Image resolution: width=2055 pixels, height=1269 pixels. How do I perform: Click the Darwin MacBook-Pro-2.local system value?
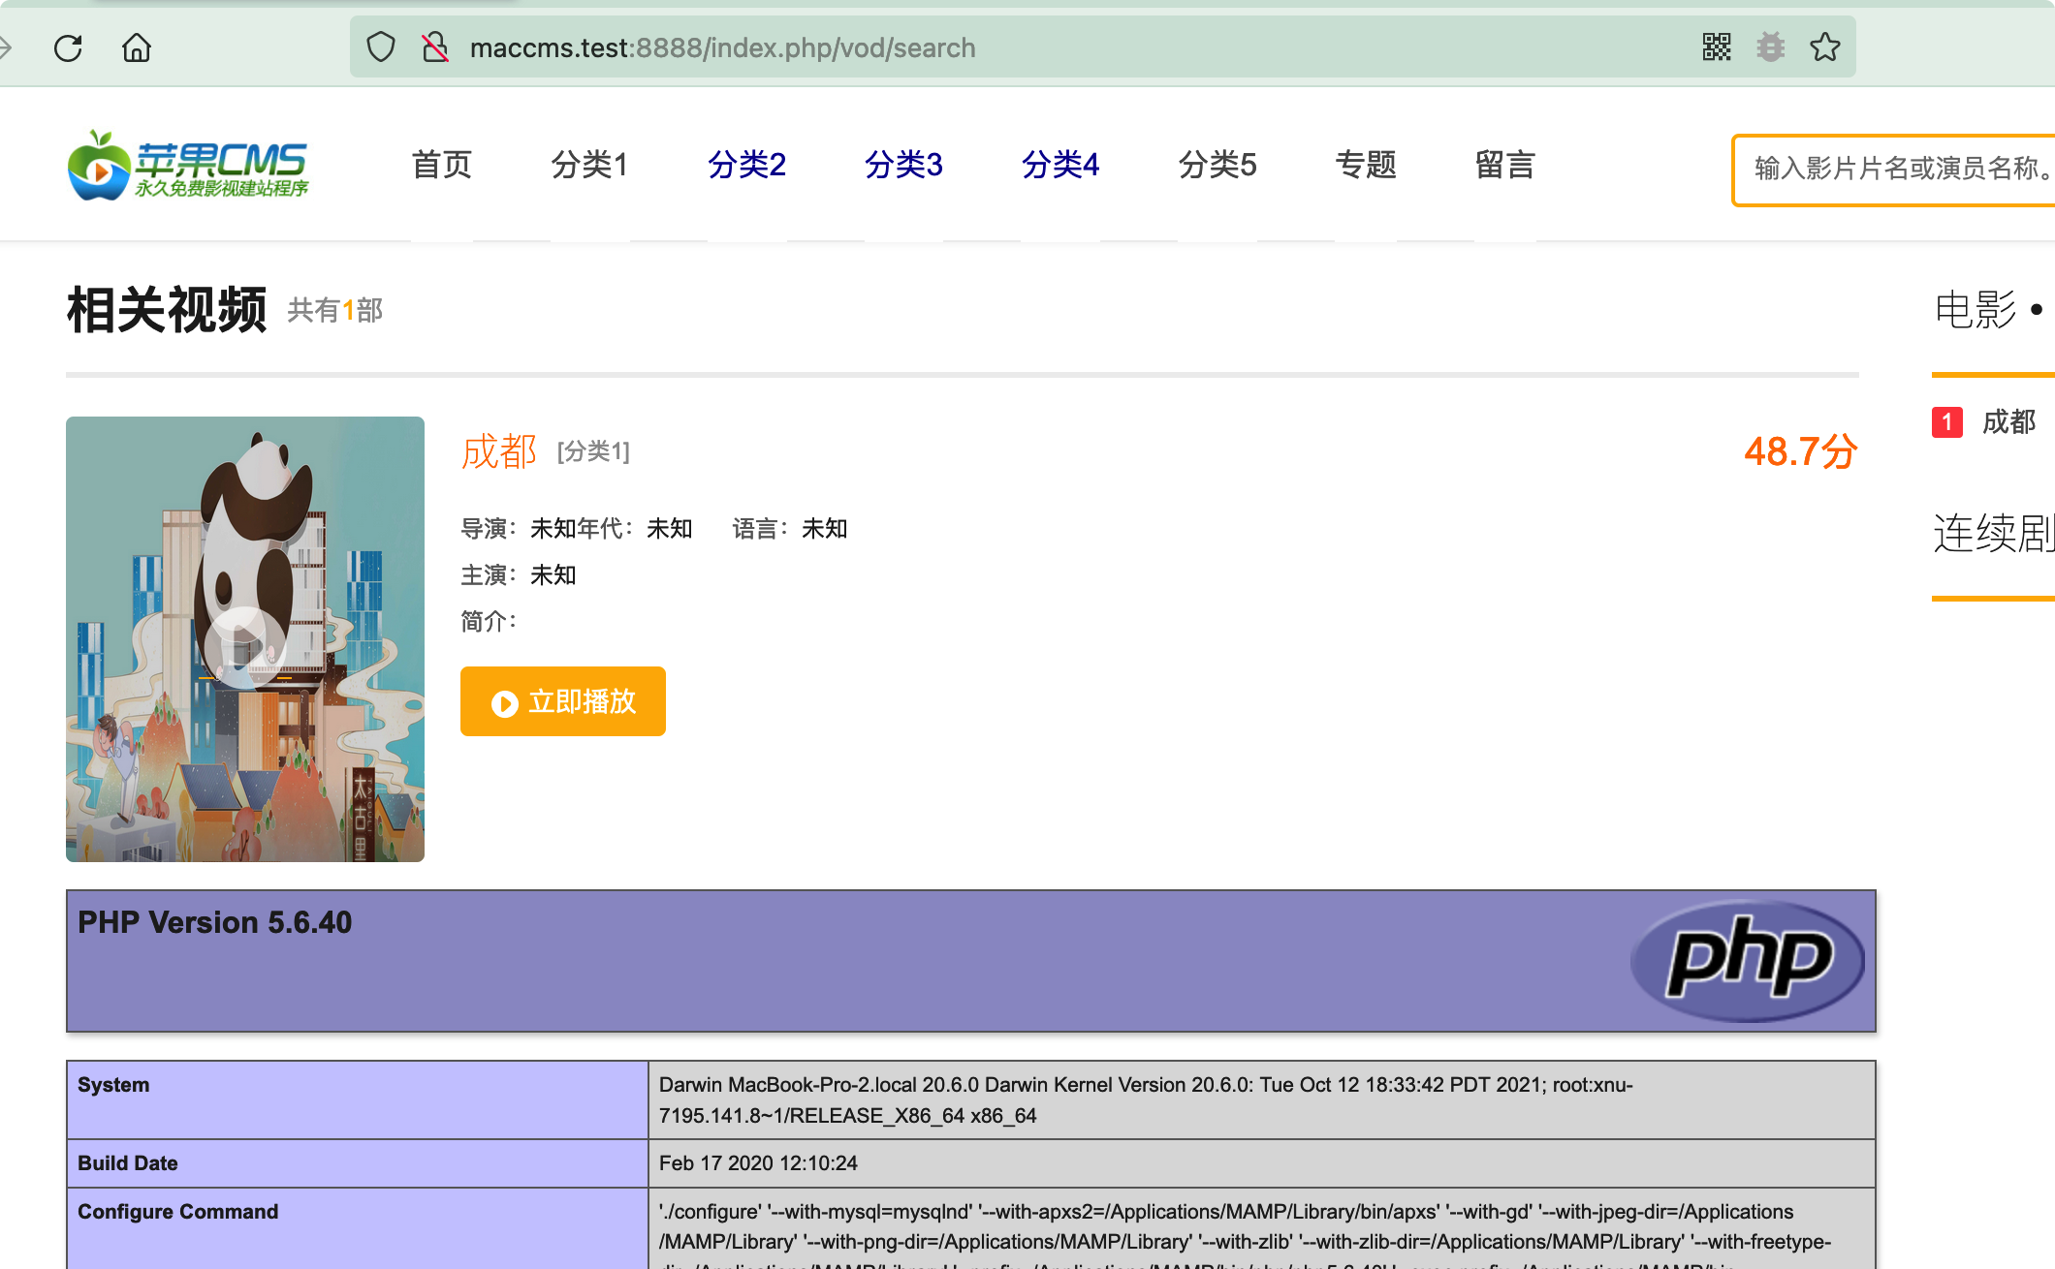point(1146,1100)
